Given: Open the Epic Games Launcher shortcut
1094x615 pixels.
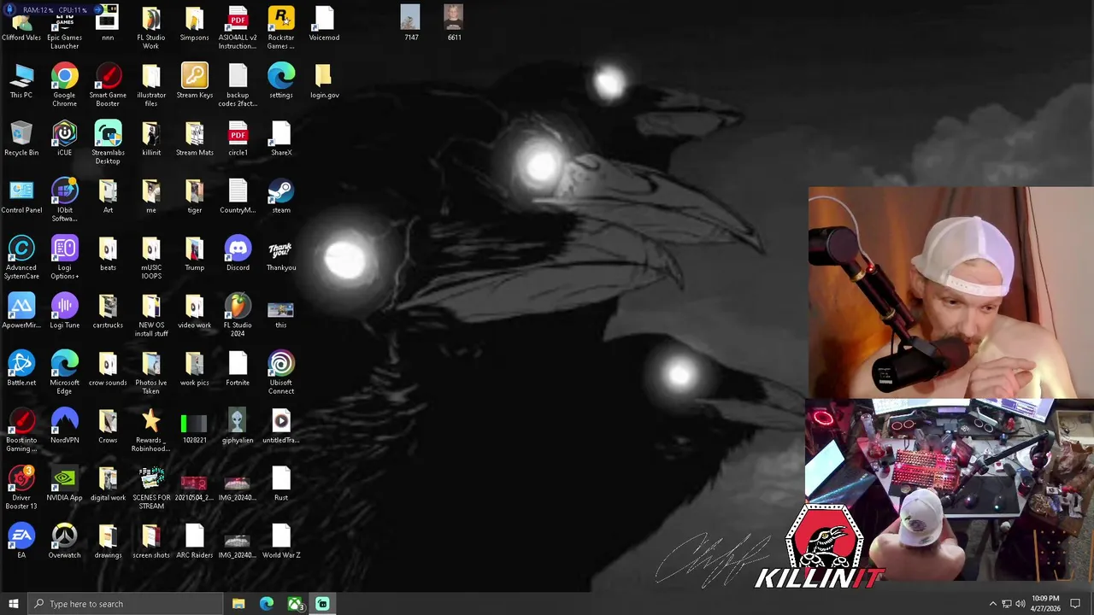Looking at the screenshot, I should click(x=64, y=26).
